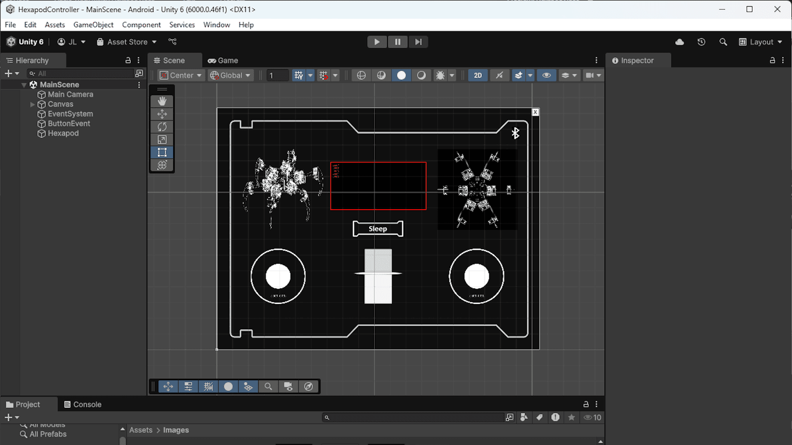The height and width of the screenshot is (445, 792).
Task: Select the Hand (View) tool
Action: pos(162,101)
